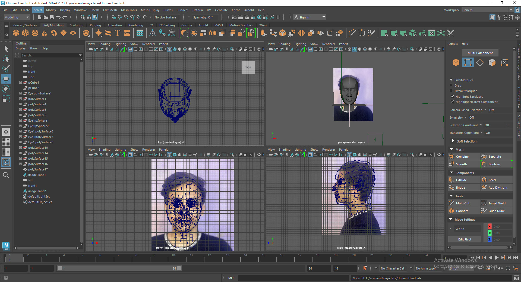Expand the polySurface10 outliner node
The width and height of the screenshot is (521, 282).
(20, 148)
